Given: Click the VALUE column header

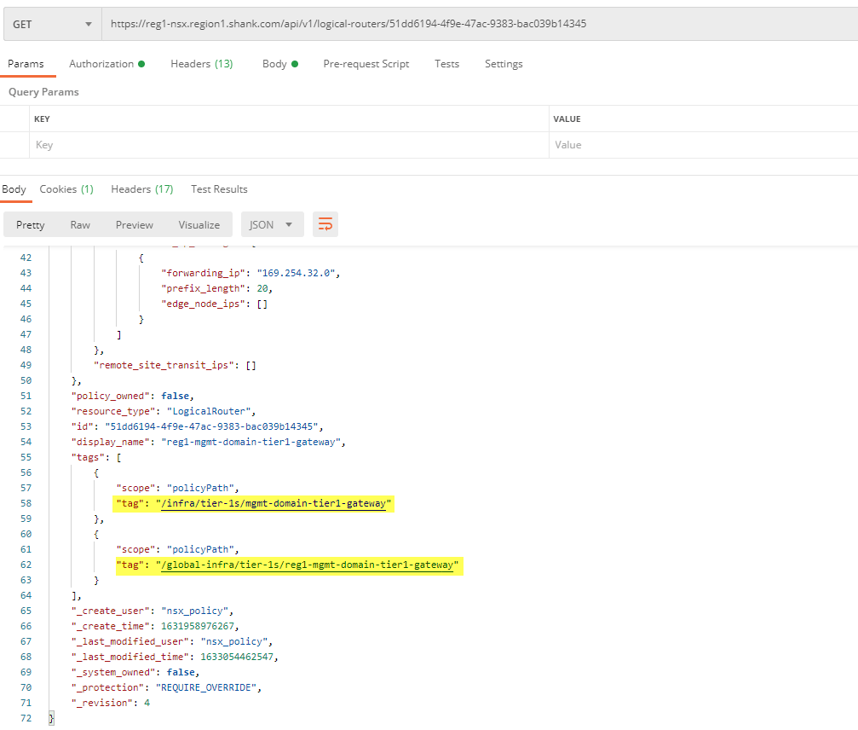Looking at the screenshot, I should (x=567, y=119).
